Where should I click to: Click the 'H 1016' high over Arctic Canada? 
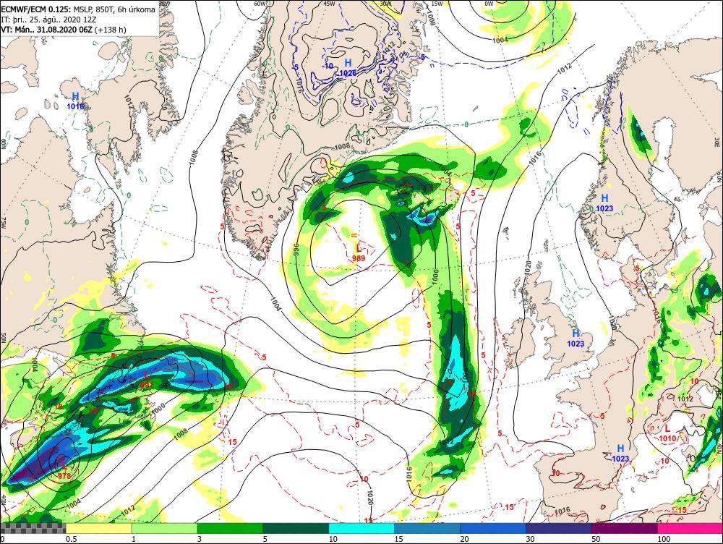tap(76, 101)
